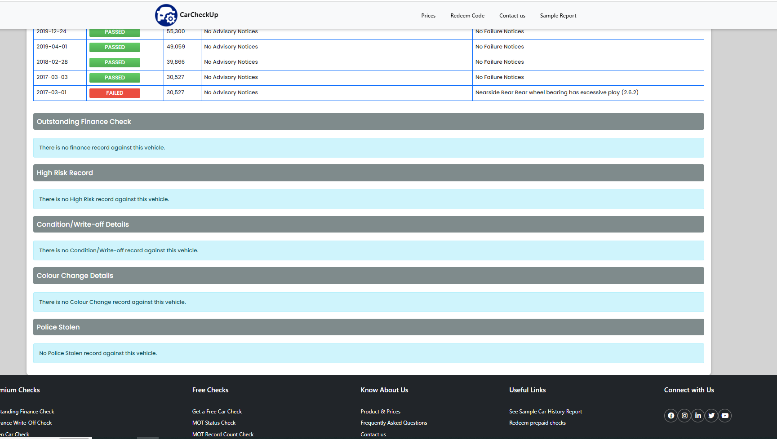
Task: Open the Prices menu item
Action: pyautogui.click(x=428, y=16)
